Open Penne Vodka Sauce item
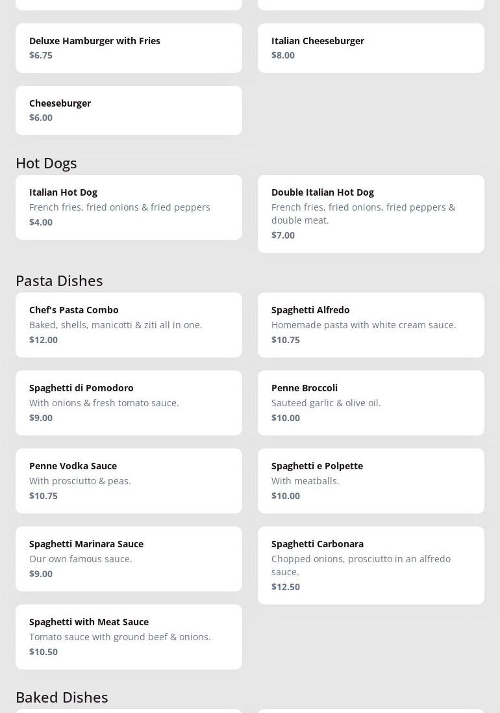 click(129, 480)
